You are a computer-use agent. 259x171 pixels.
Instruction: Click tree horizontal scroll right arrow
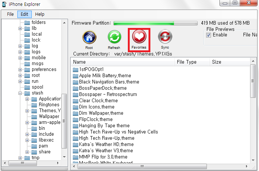[58, 163]
